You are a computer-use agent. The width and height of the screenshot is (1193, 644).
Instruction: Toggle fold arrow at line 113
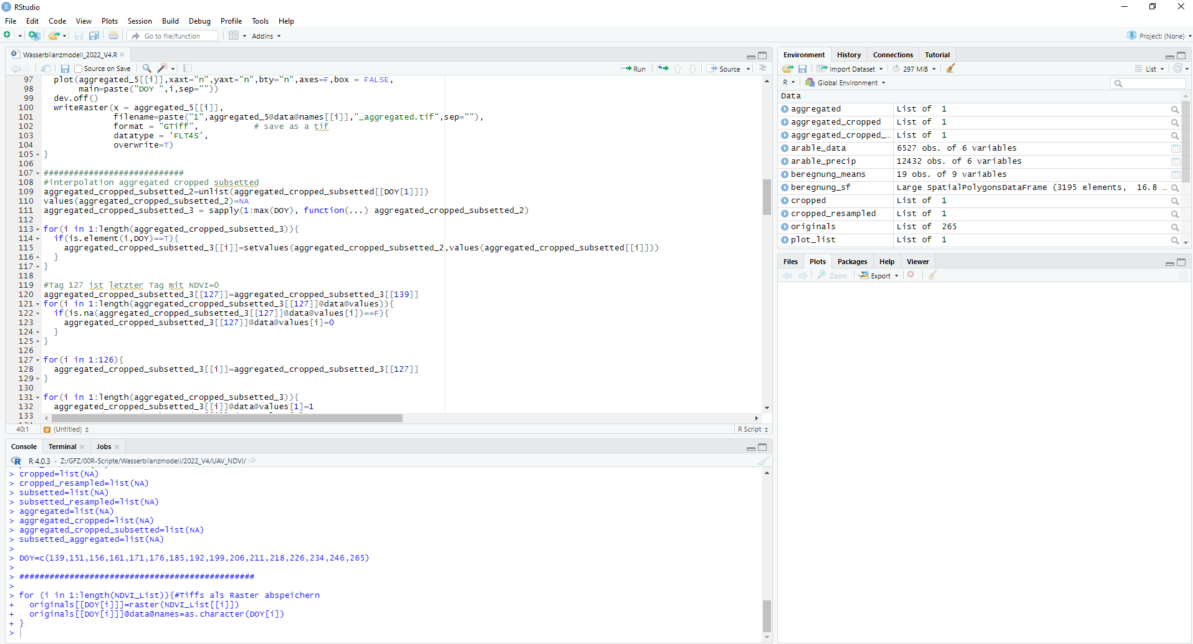coord(38,229)
